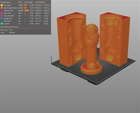Click the Perimeter percentage bar

pyautogui.click(x=26, y=5)
